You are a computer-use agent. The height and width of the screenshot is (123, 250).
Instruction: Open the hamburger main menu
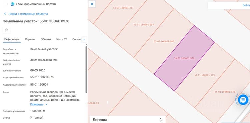tap(5, 4)
